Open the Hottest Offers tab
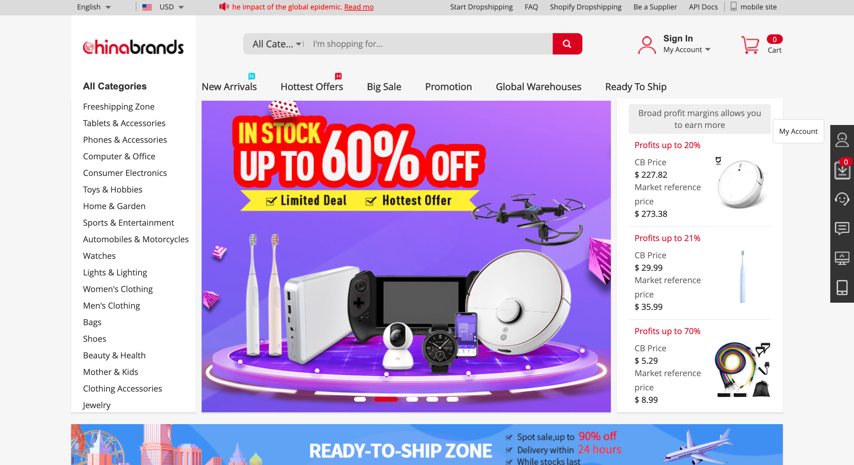 pos(312,86)
